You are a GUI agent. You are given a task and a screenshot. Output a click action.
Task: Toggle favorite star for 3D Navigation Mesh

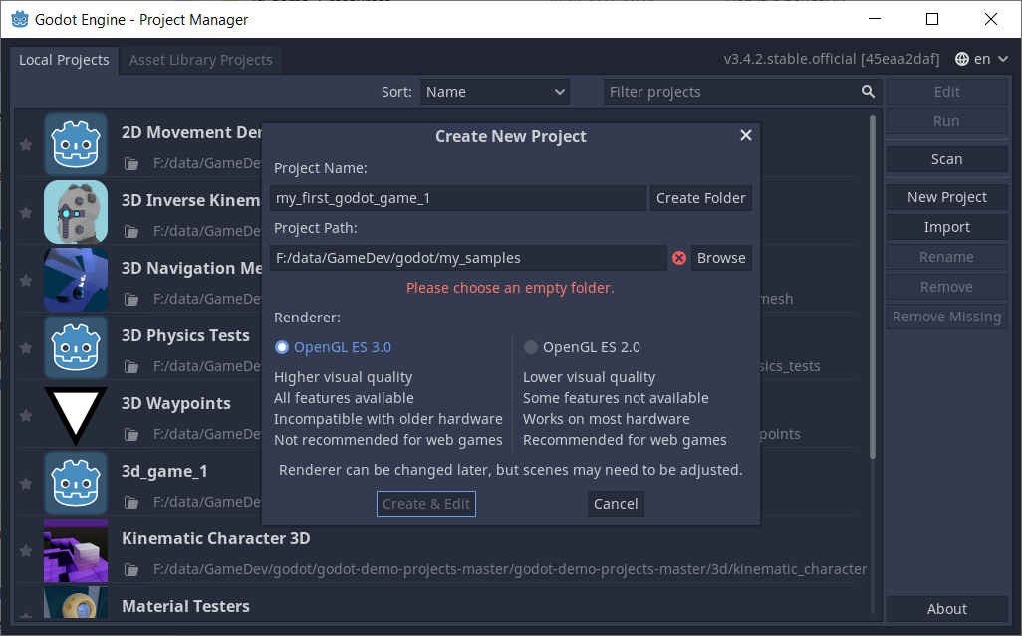[x=26, y=280]
